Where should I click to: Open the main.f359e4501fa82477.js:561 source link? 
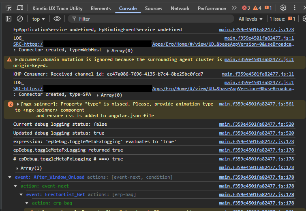click(256, 104)
